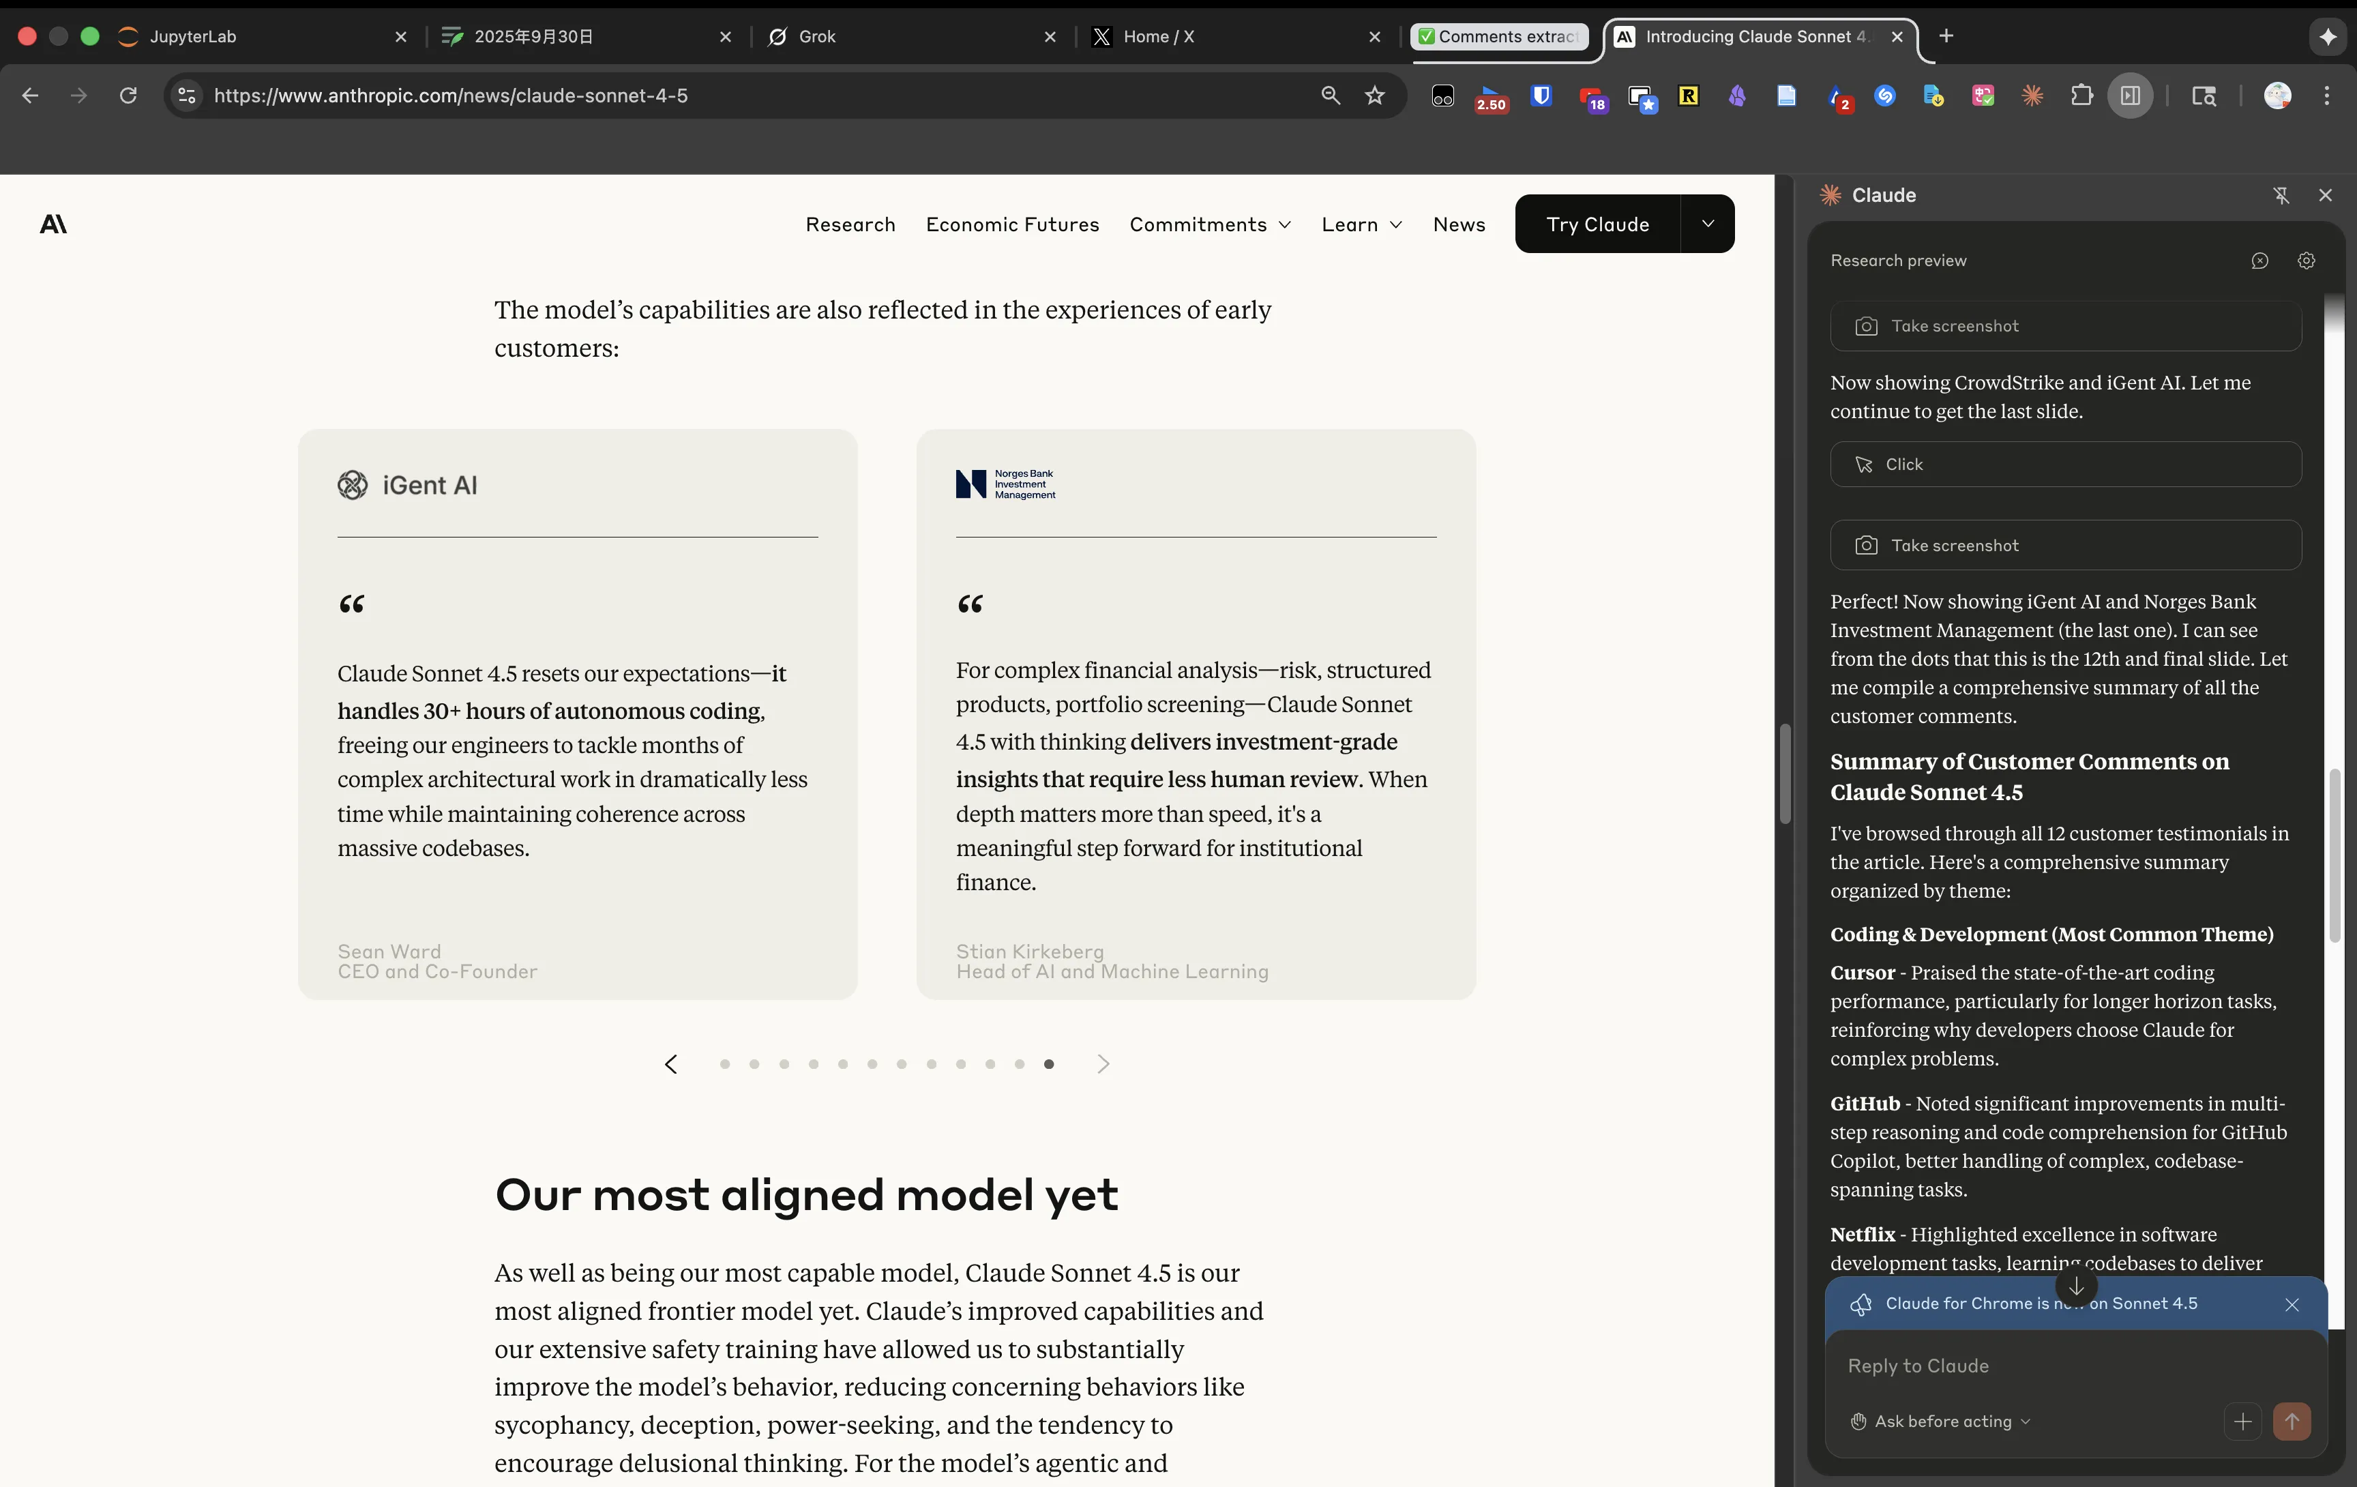2357x1487 pixels.
Task: Click the Norges Bank Investment Management logo
Action: pos(1005,484)
